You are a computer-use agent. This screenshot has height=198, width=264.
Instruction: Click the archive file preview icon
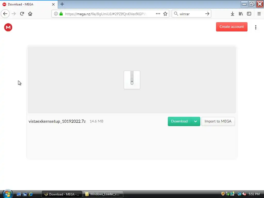click(132, 80)
